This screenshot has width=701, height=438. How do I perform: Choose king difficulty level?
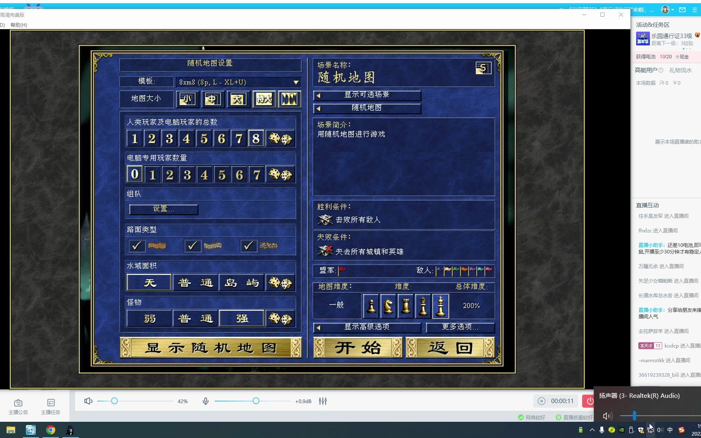point(441,306)
